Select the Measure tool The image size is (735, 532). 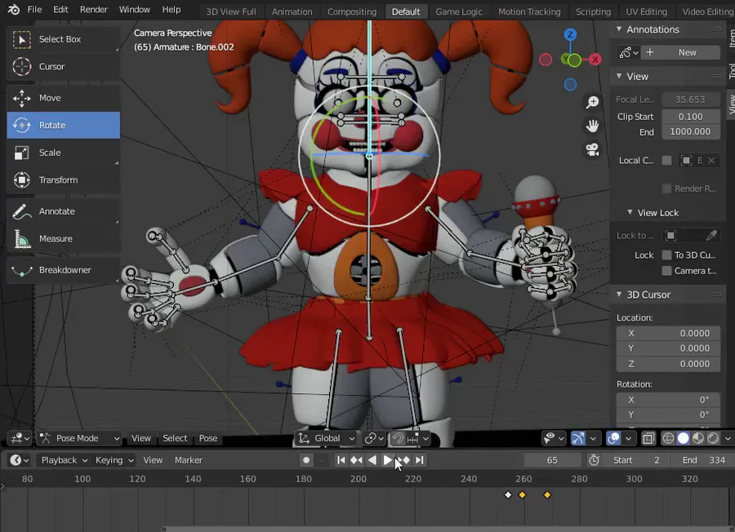point(63,239)
